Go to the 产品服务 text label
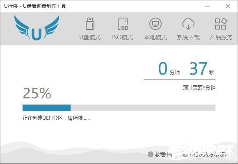The width and height of the screenshot is (238, 164). [221, 37]
